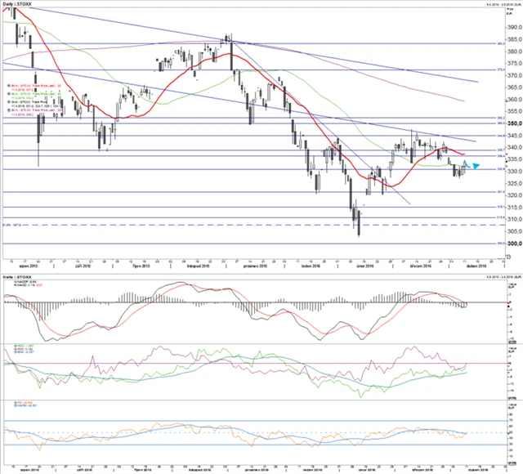Click the red moving average legend icon
The width and height of the screenshot is (523, 474).
coord(8,86)
